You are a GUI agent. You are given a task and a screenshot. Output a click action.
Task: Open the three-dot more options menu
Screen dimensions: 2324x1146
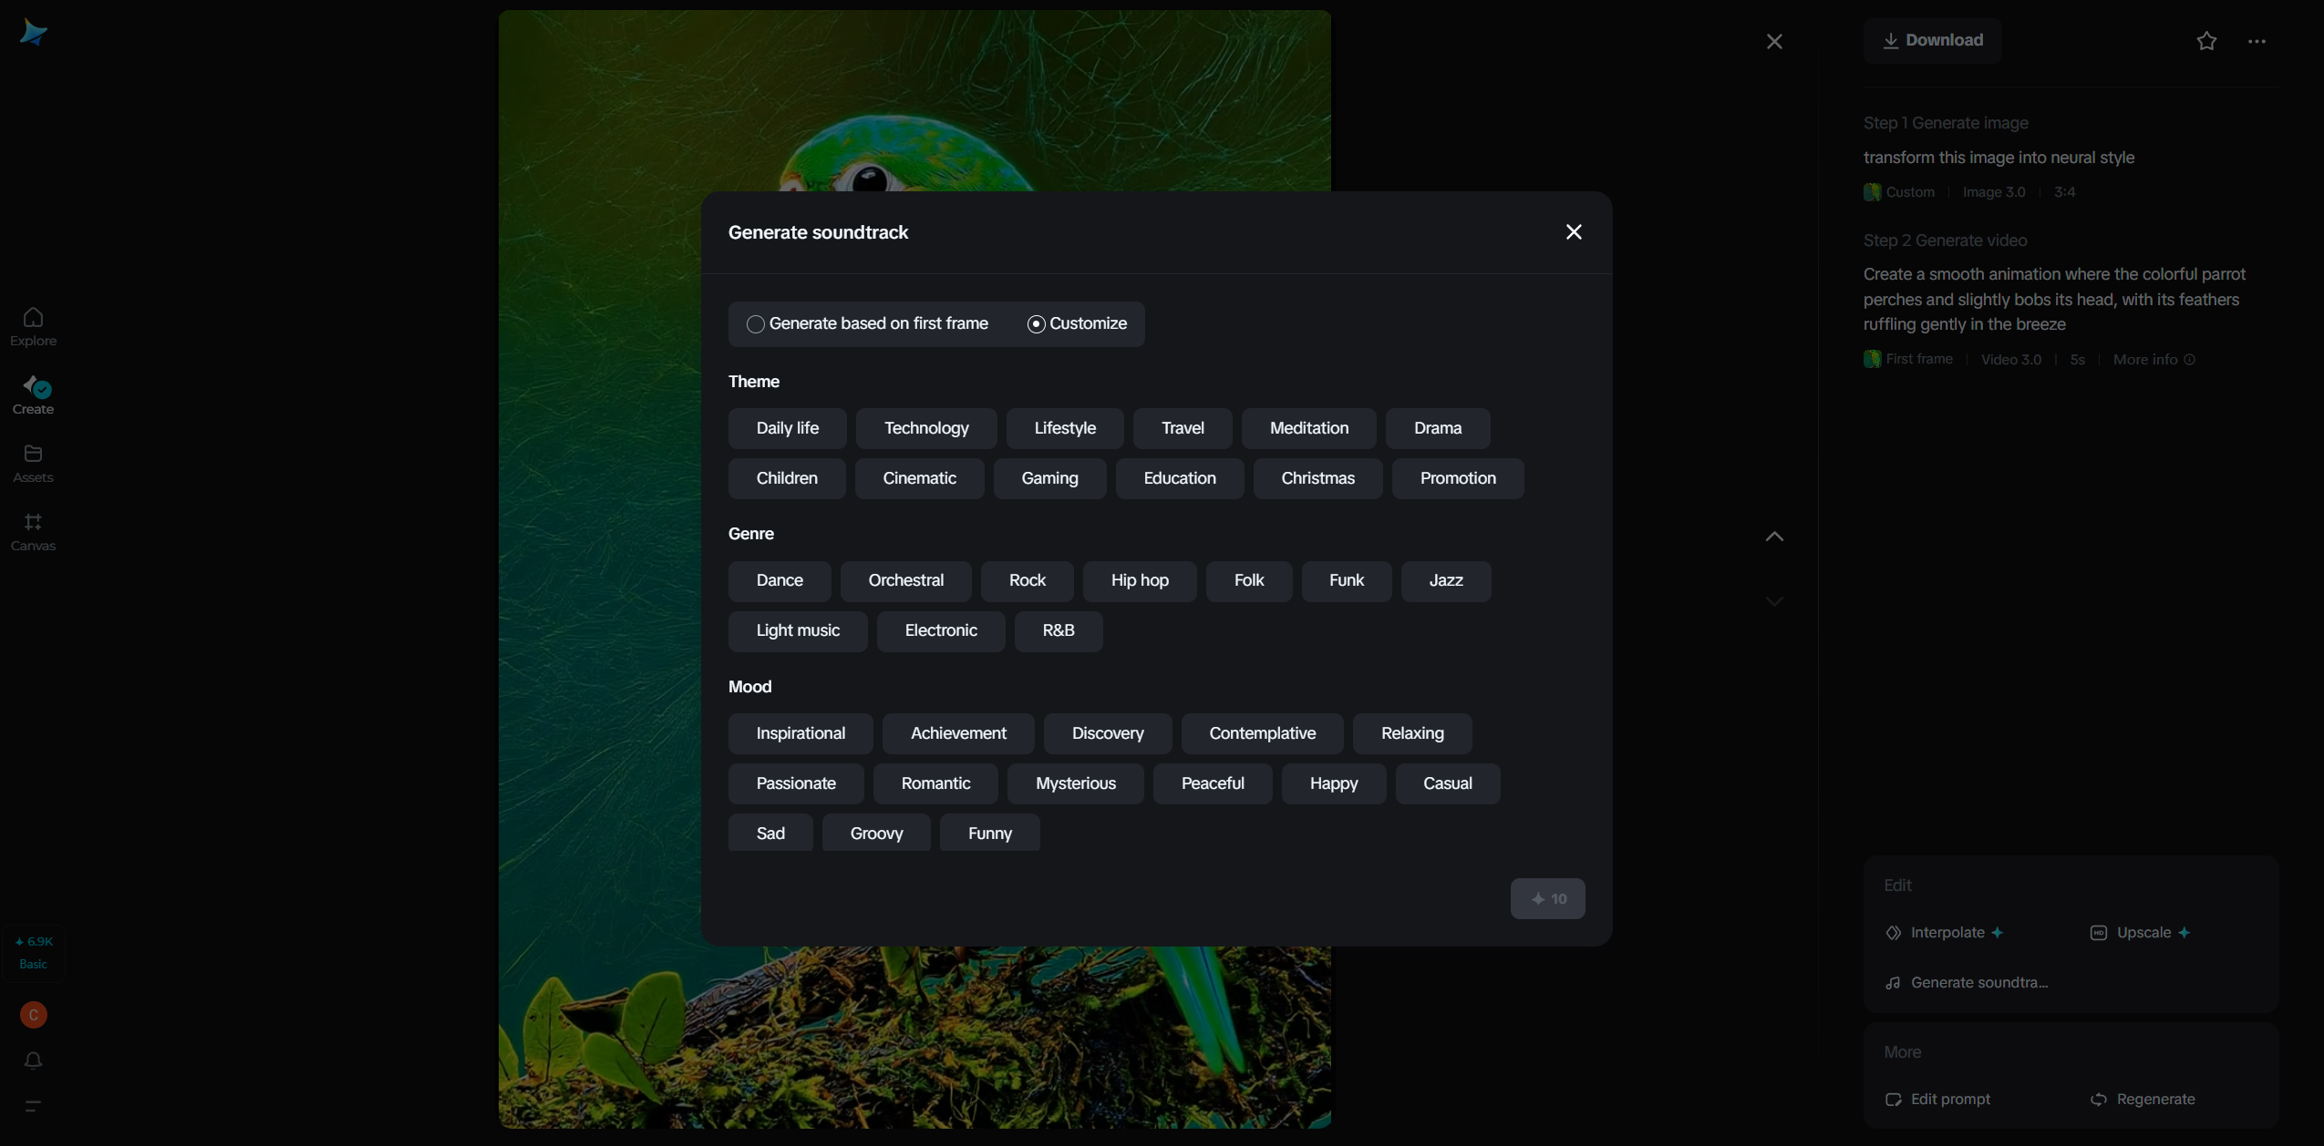pos(2257,41)
